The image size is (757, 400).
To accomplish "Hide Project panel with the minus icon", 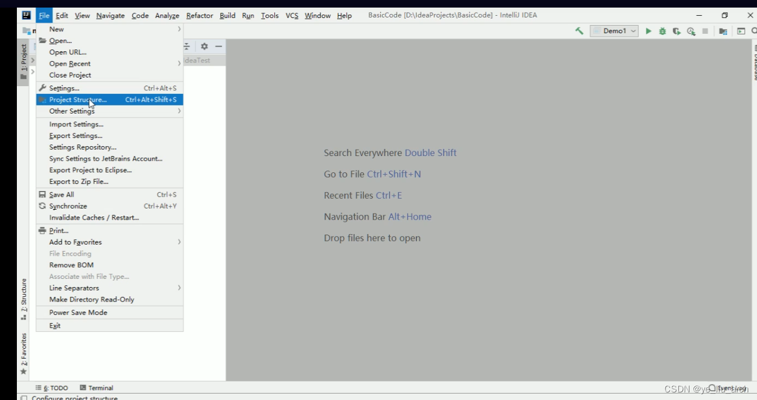I will click(x=218, y=46).
